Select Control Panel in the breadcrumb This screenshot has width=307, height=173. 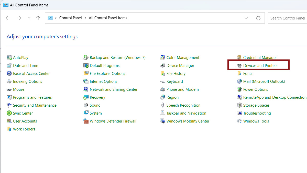coord(71,18)
